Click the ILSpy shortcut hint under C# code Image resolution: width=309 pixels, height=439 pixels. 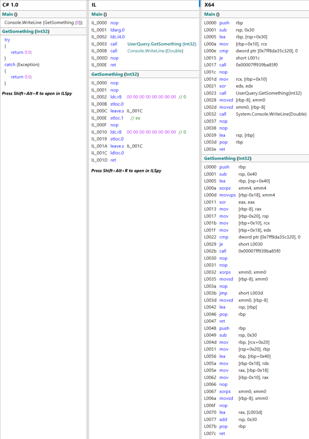[x=38, y=93]
